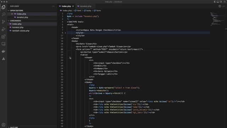Image resolution: width=227 pixels, height=128 pixels.
Task: Open editor more actions ellipsis
Action: click(224, 6)
